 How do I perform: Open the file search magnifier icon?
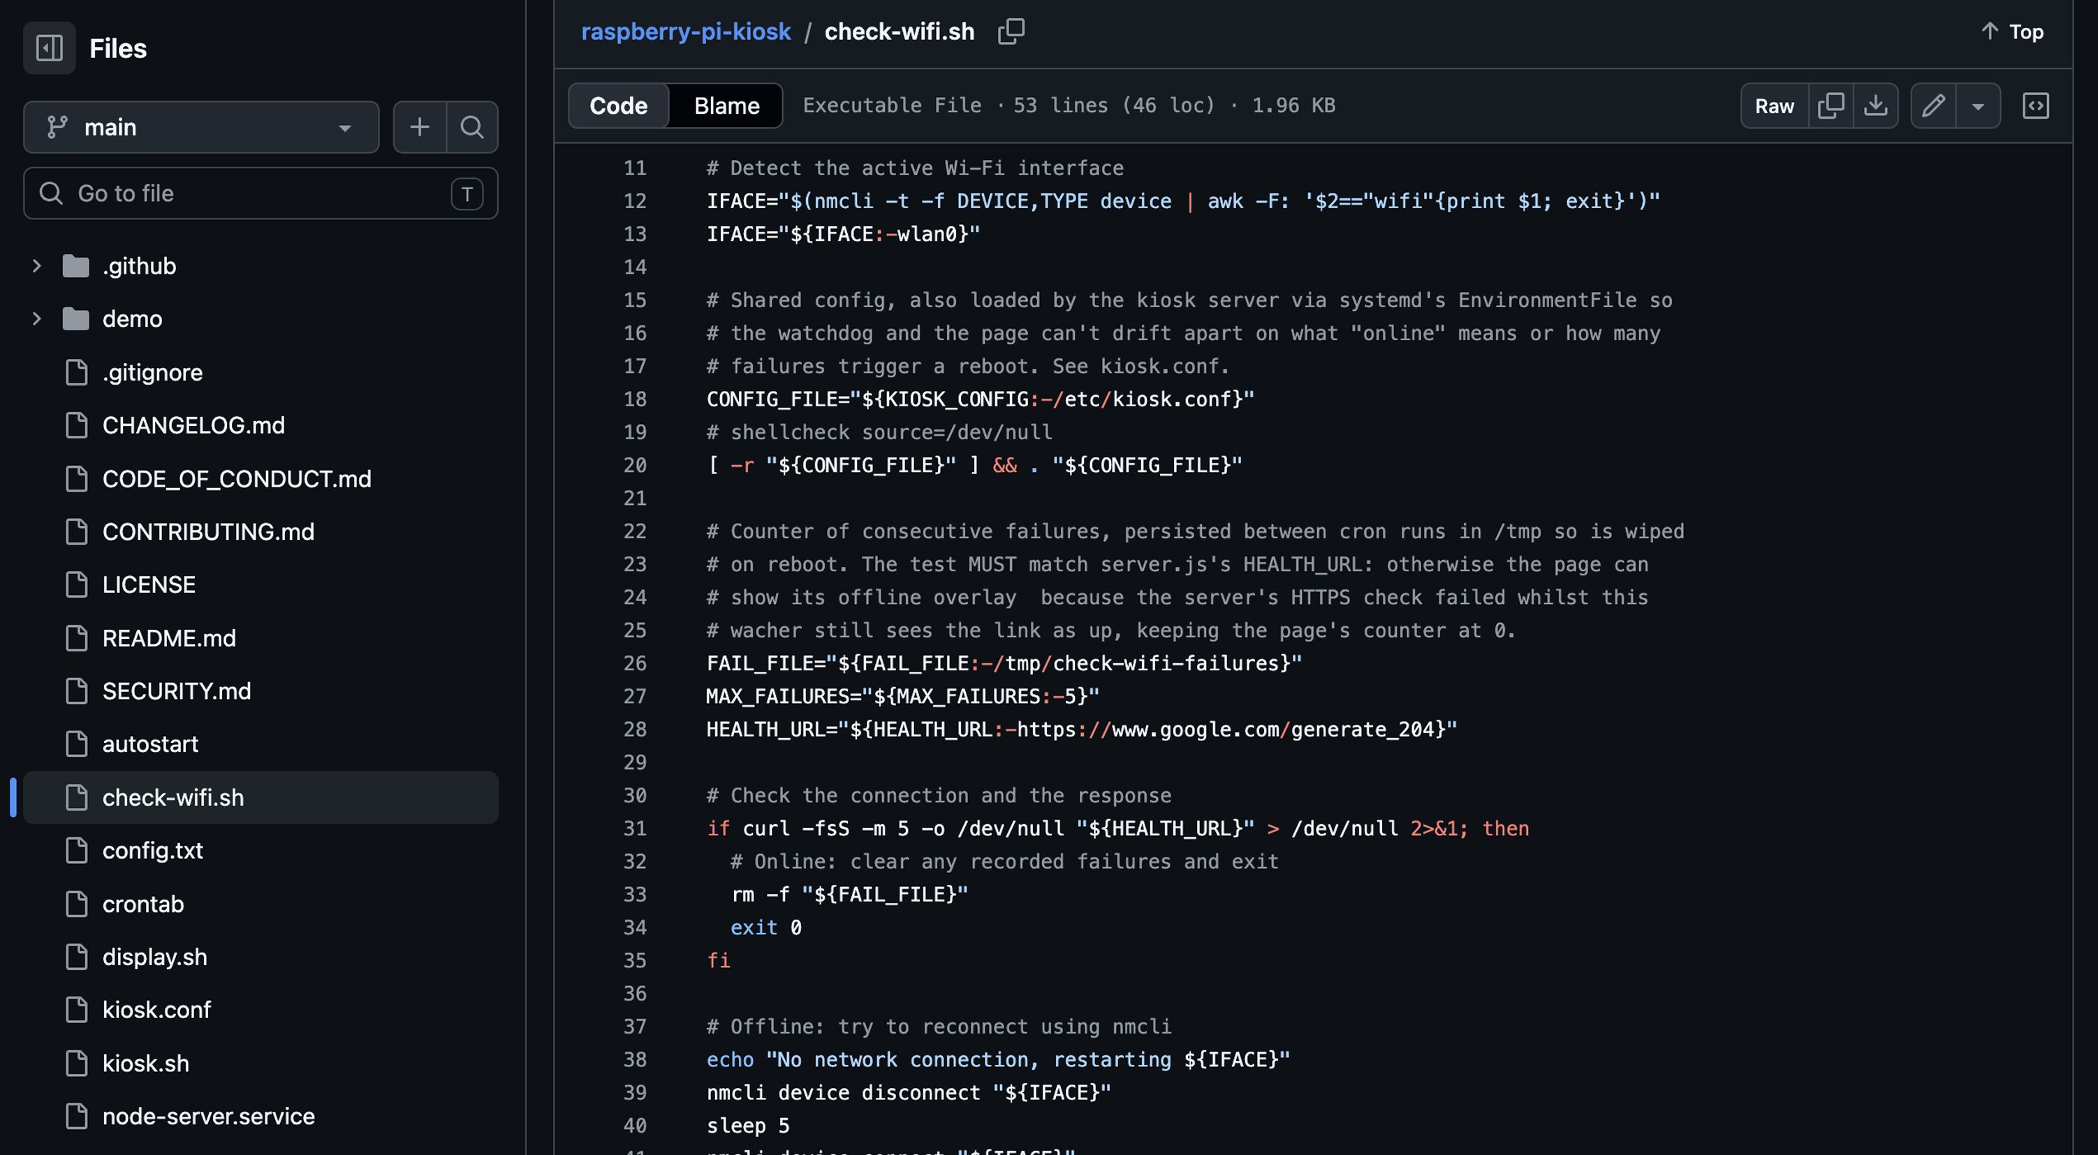pos(472,127)
